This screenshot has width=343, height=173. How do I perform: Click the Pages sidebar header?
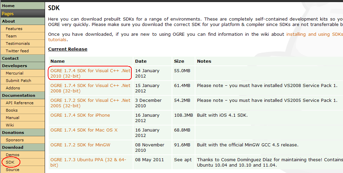pyautogui.click(x=23, y=13)
